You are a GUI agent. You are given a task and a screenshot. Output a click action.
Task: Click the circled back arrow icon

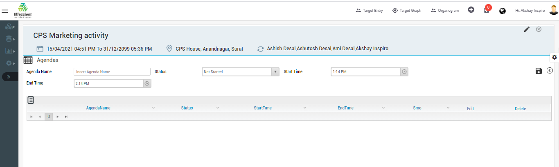[x=550, y=71]
